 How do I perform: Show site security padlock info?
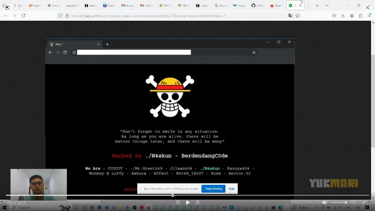coord(67,16)
